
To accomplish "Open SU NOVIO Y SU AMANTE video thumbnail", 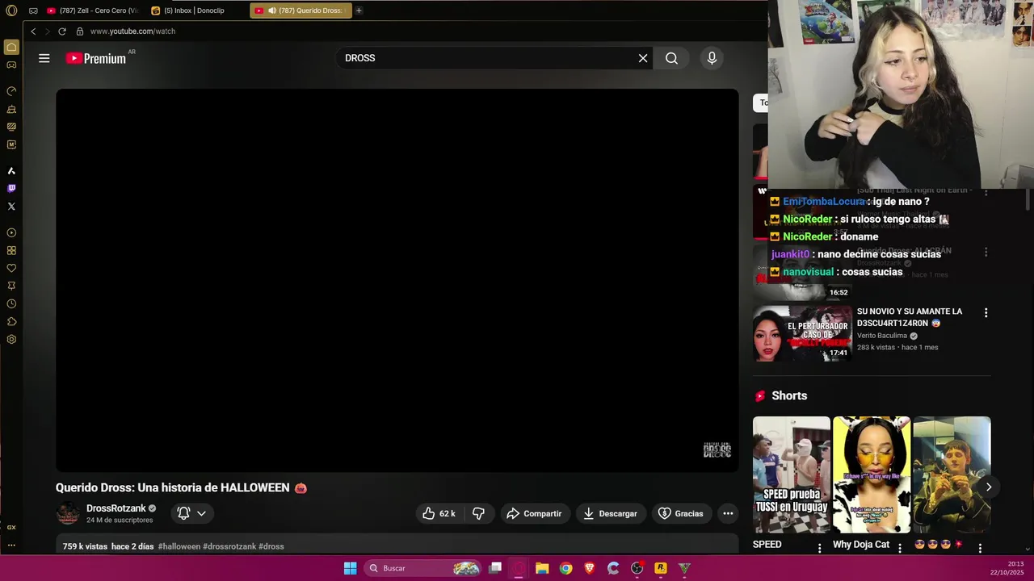I will [x=802, y=333].
